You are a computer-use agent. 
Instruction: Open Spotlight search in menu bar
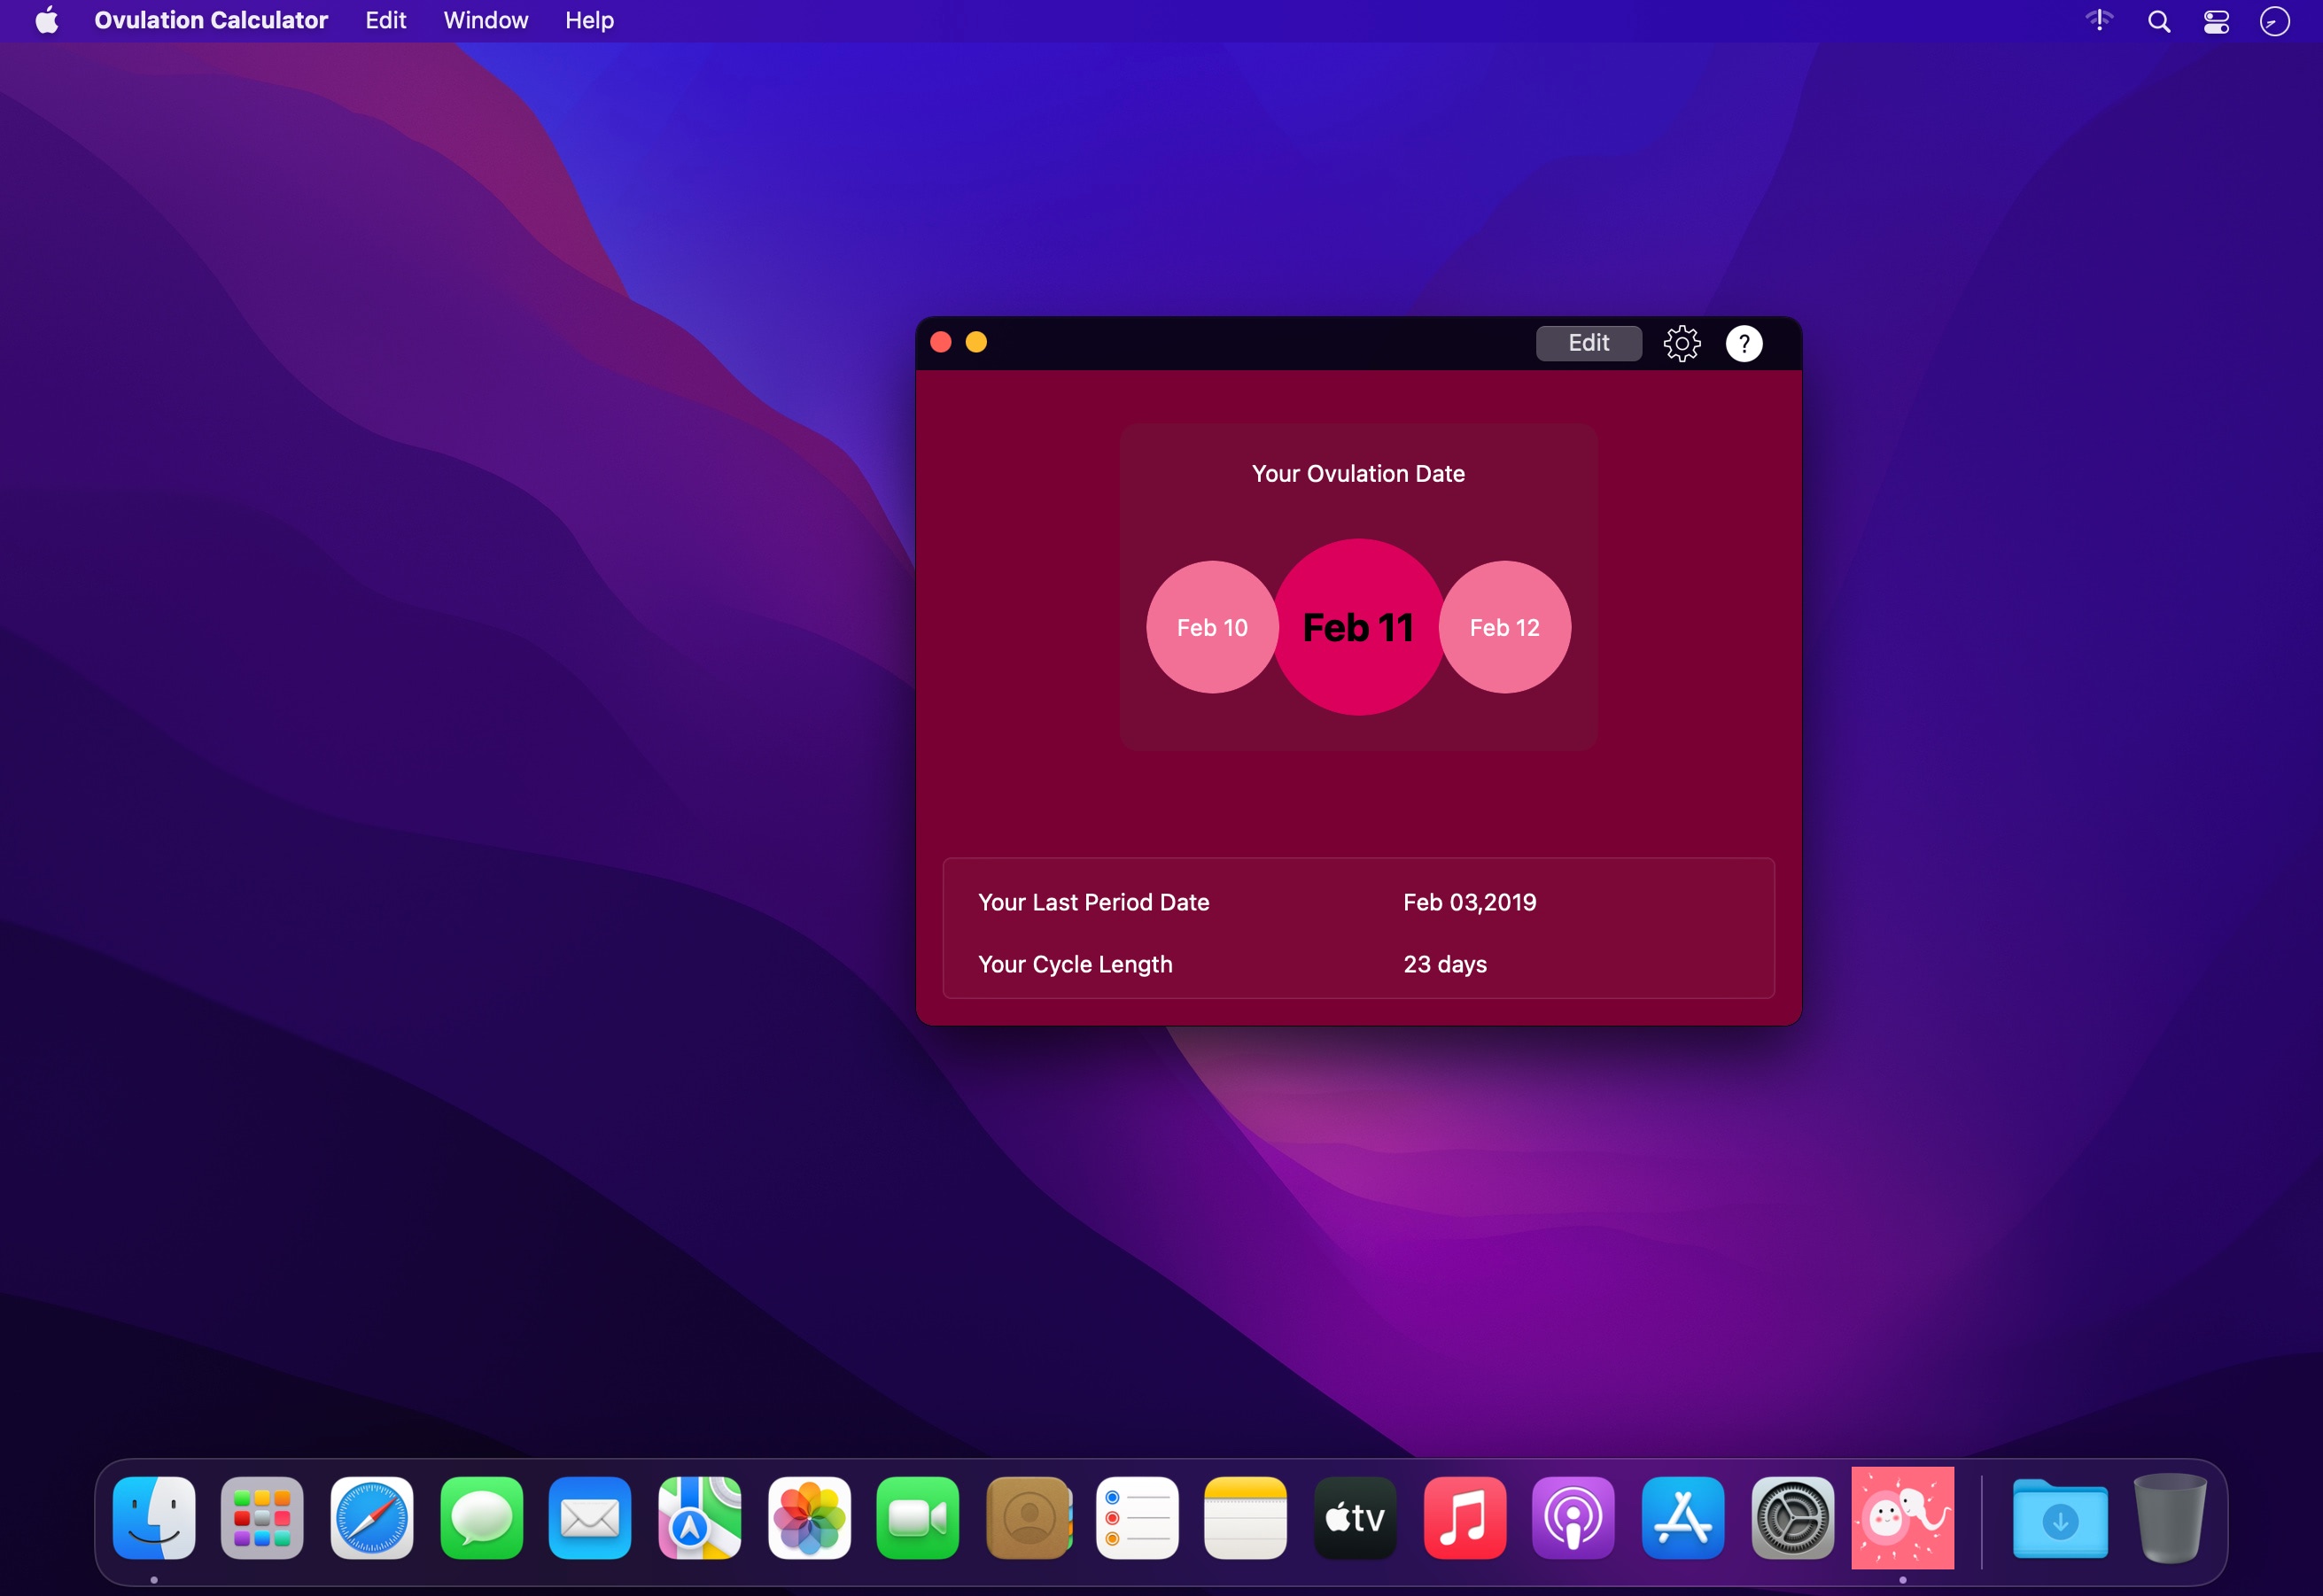pyautogui.click(x=2159, y=21)
